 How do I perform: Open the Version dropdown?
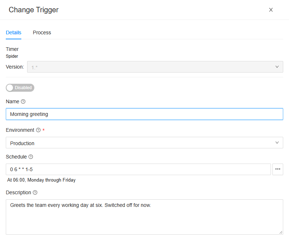[x=155, y=67]
